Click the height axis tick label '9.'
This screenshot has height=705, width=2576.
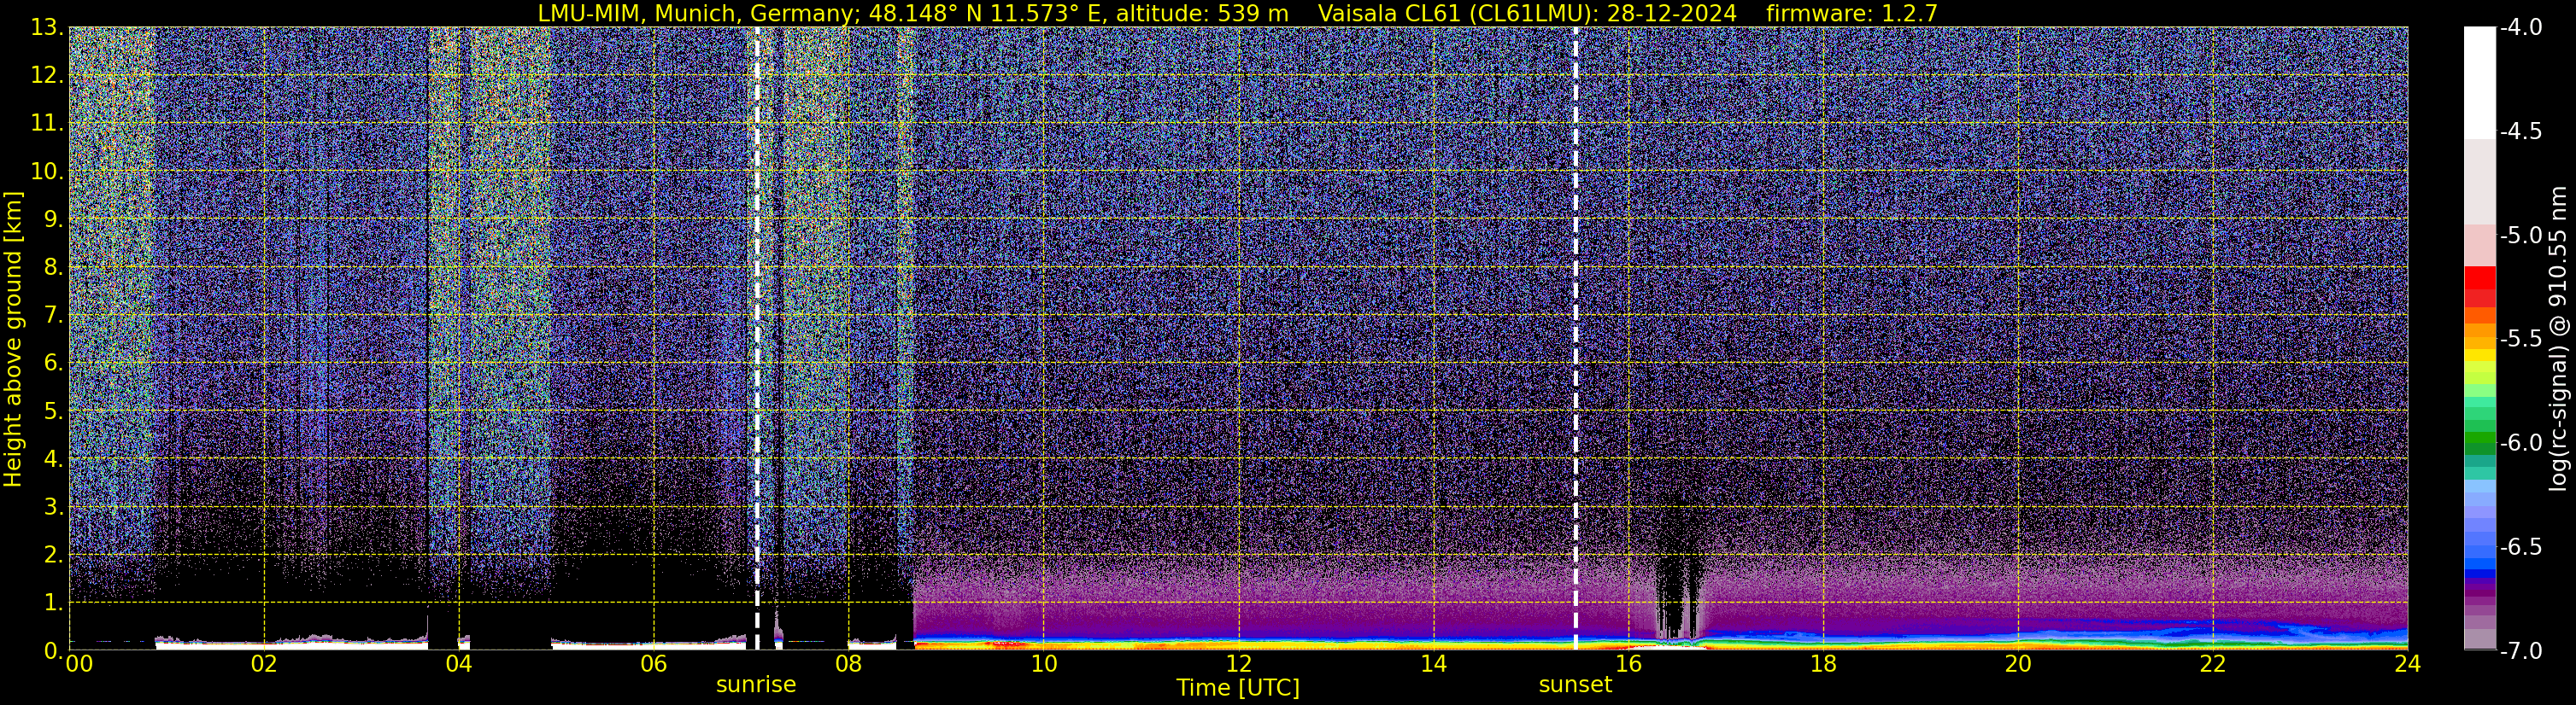tap(54, 219)
